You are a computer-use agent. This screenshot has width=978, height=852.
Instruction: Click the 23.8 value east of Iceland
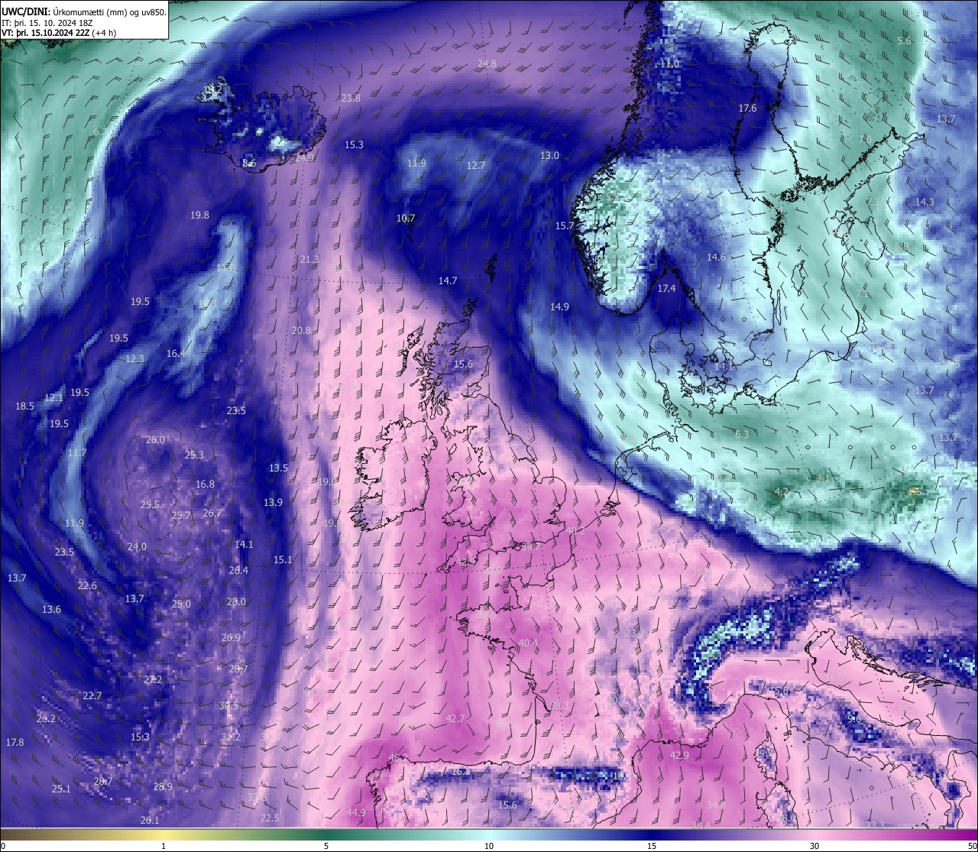pyautogui.click(x=351, y=98)
